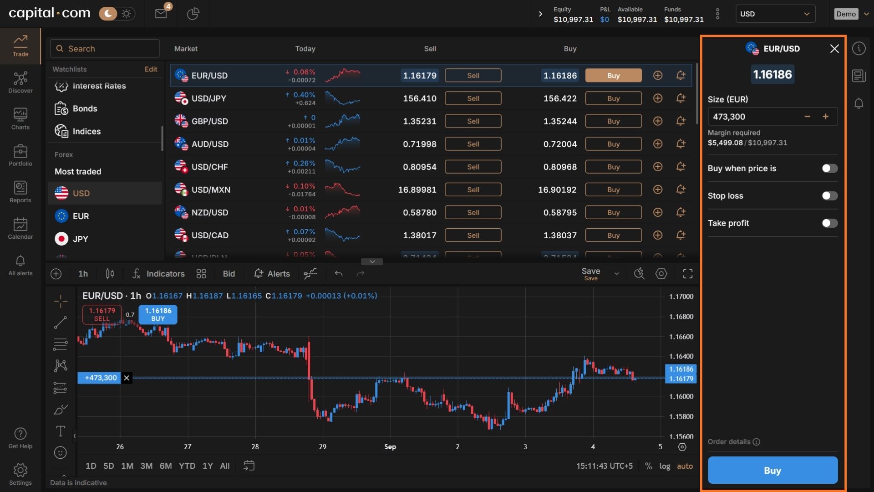This screenshot has width=874, height=492.
Task: Change candlestick chart type
Action: point(110,274)
